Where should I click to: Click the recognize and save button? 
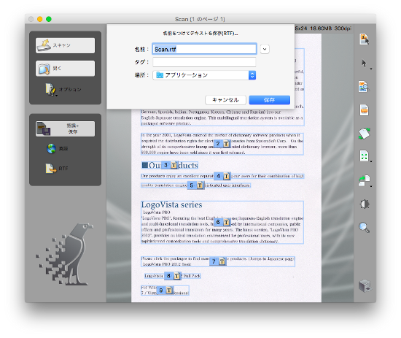pos(65,128)
